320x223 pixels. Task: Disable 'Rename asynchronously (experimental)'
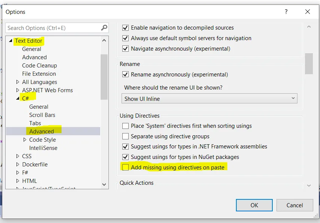[127, 75]
